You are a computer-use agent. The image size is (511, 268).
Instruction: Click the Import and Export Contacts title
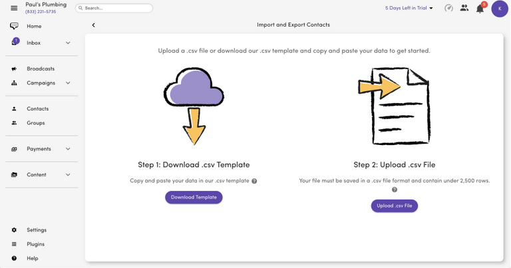point(293,25)
